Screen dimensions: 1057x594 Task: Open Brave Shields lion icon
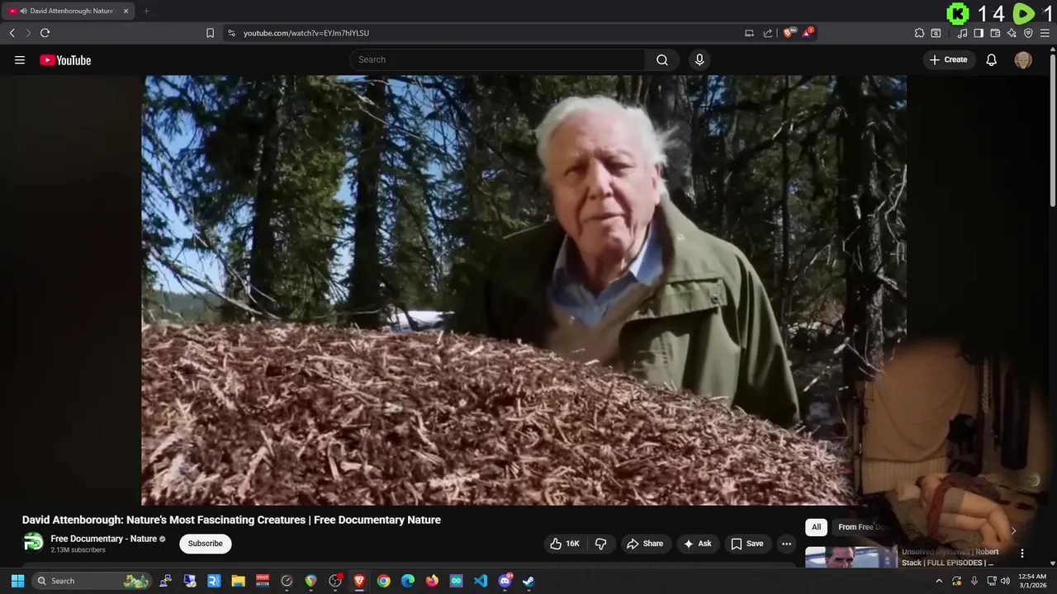[789, 33]
